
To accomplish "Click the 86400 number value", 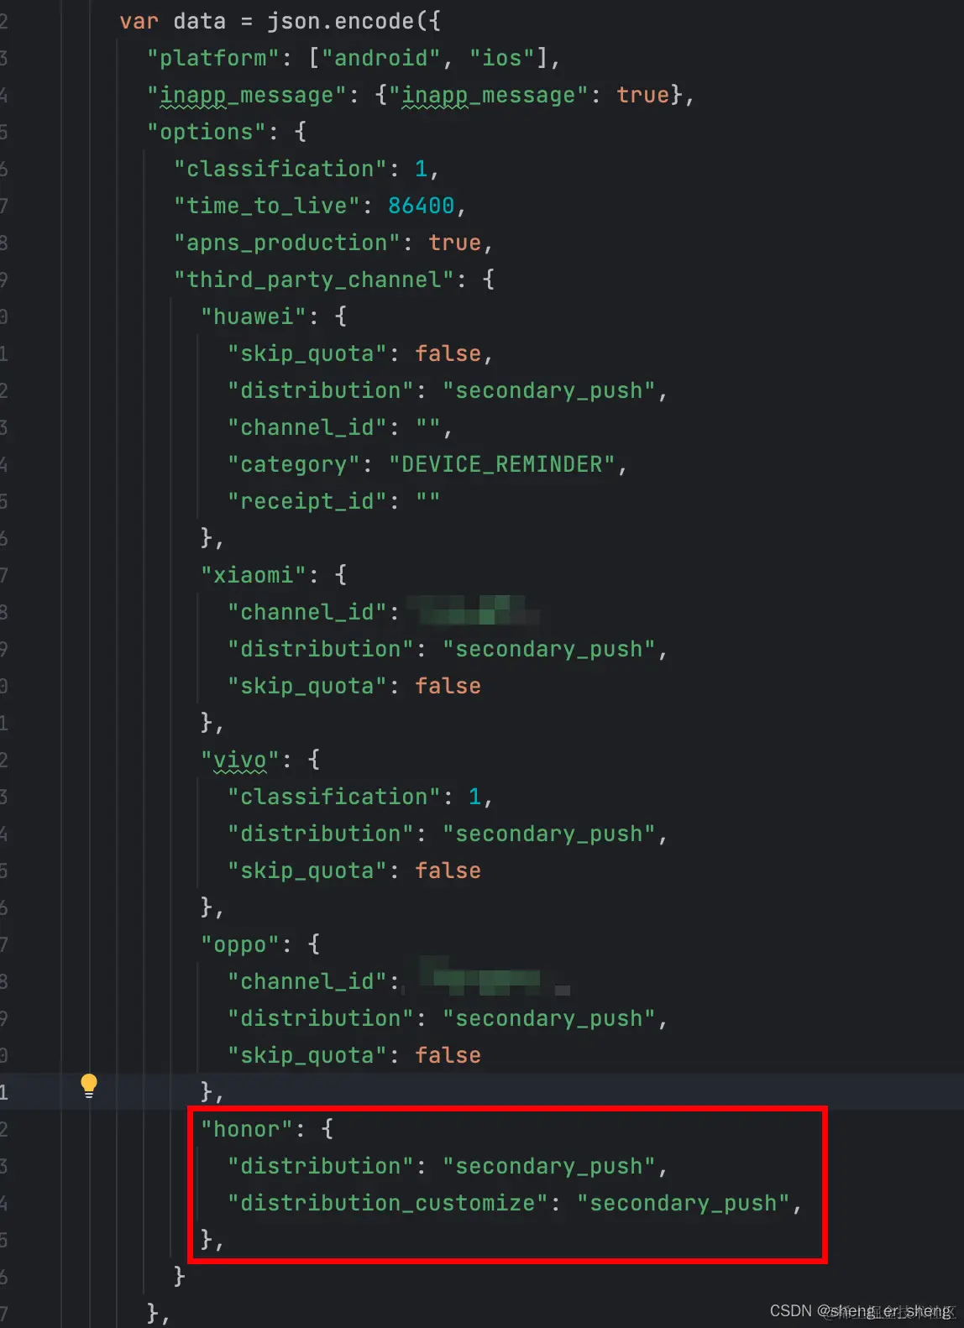I will 421,206.
